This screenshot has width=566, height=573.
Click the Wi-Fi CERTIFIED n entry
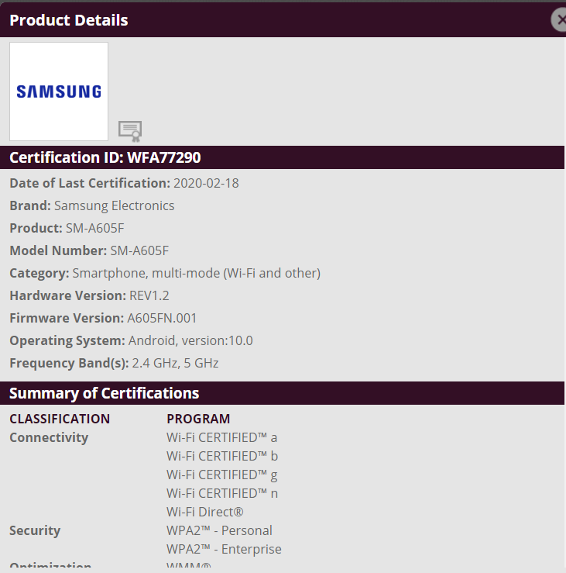tap(221, 494)
